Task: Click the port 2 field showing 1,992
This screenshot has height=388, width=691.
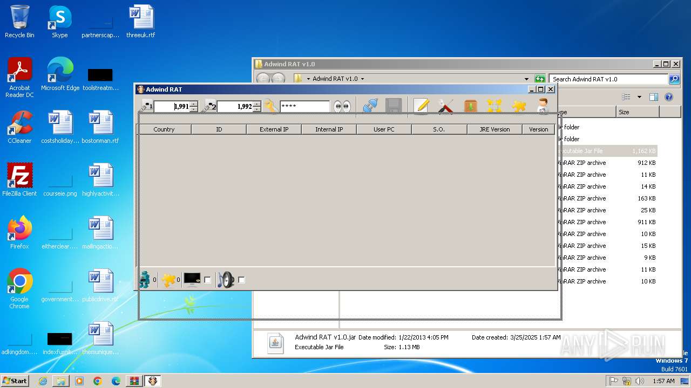Action: (x=235, y=107)
